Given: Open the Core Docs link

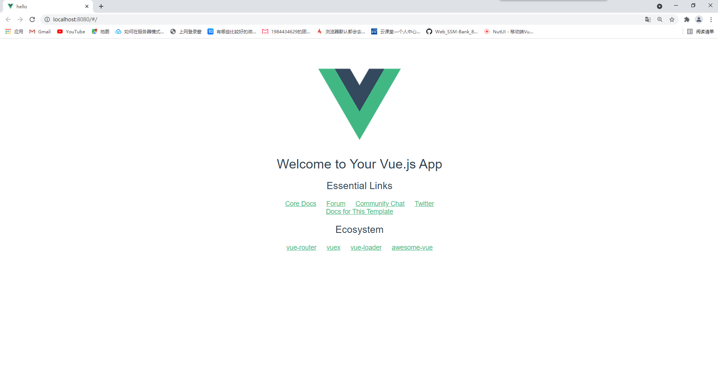Looking at the screenshot, I should click(300, 204).
